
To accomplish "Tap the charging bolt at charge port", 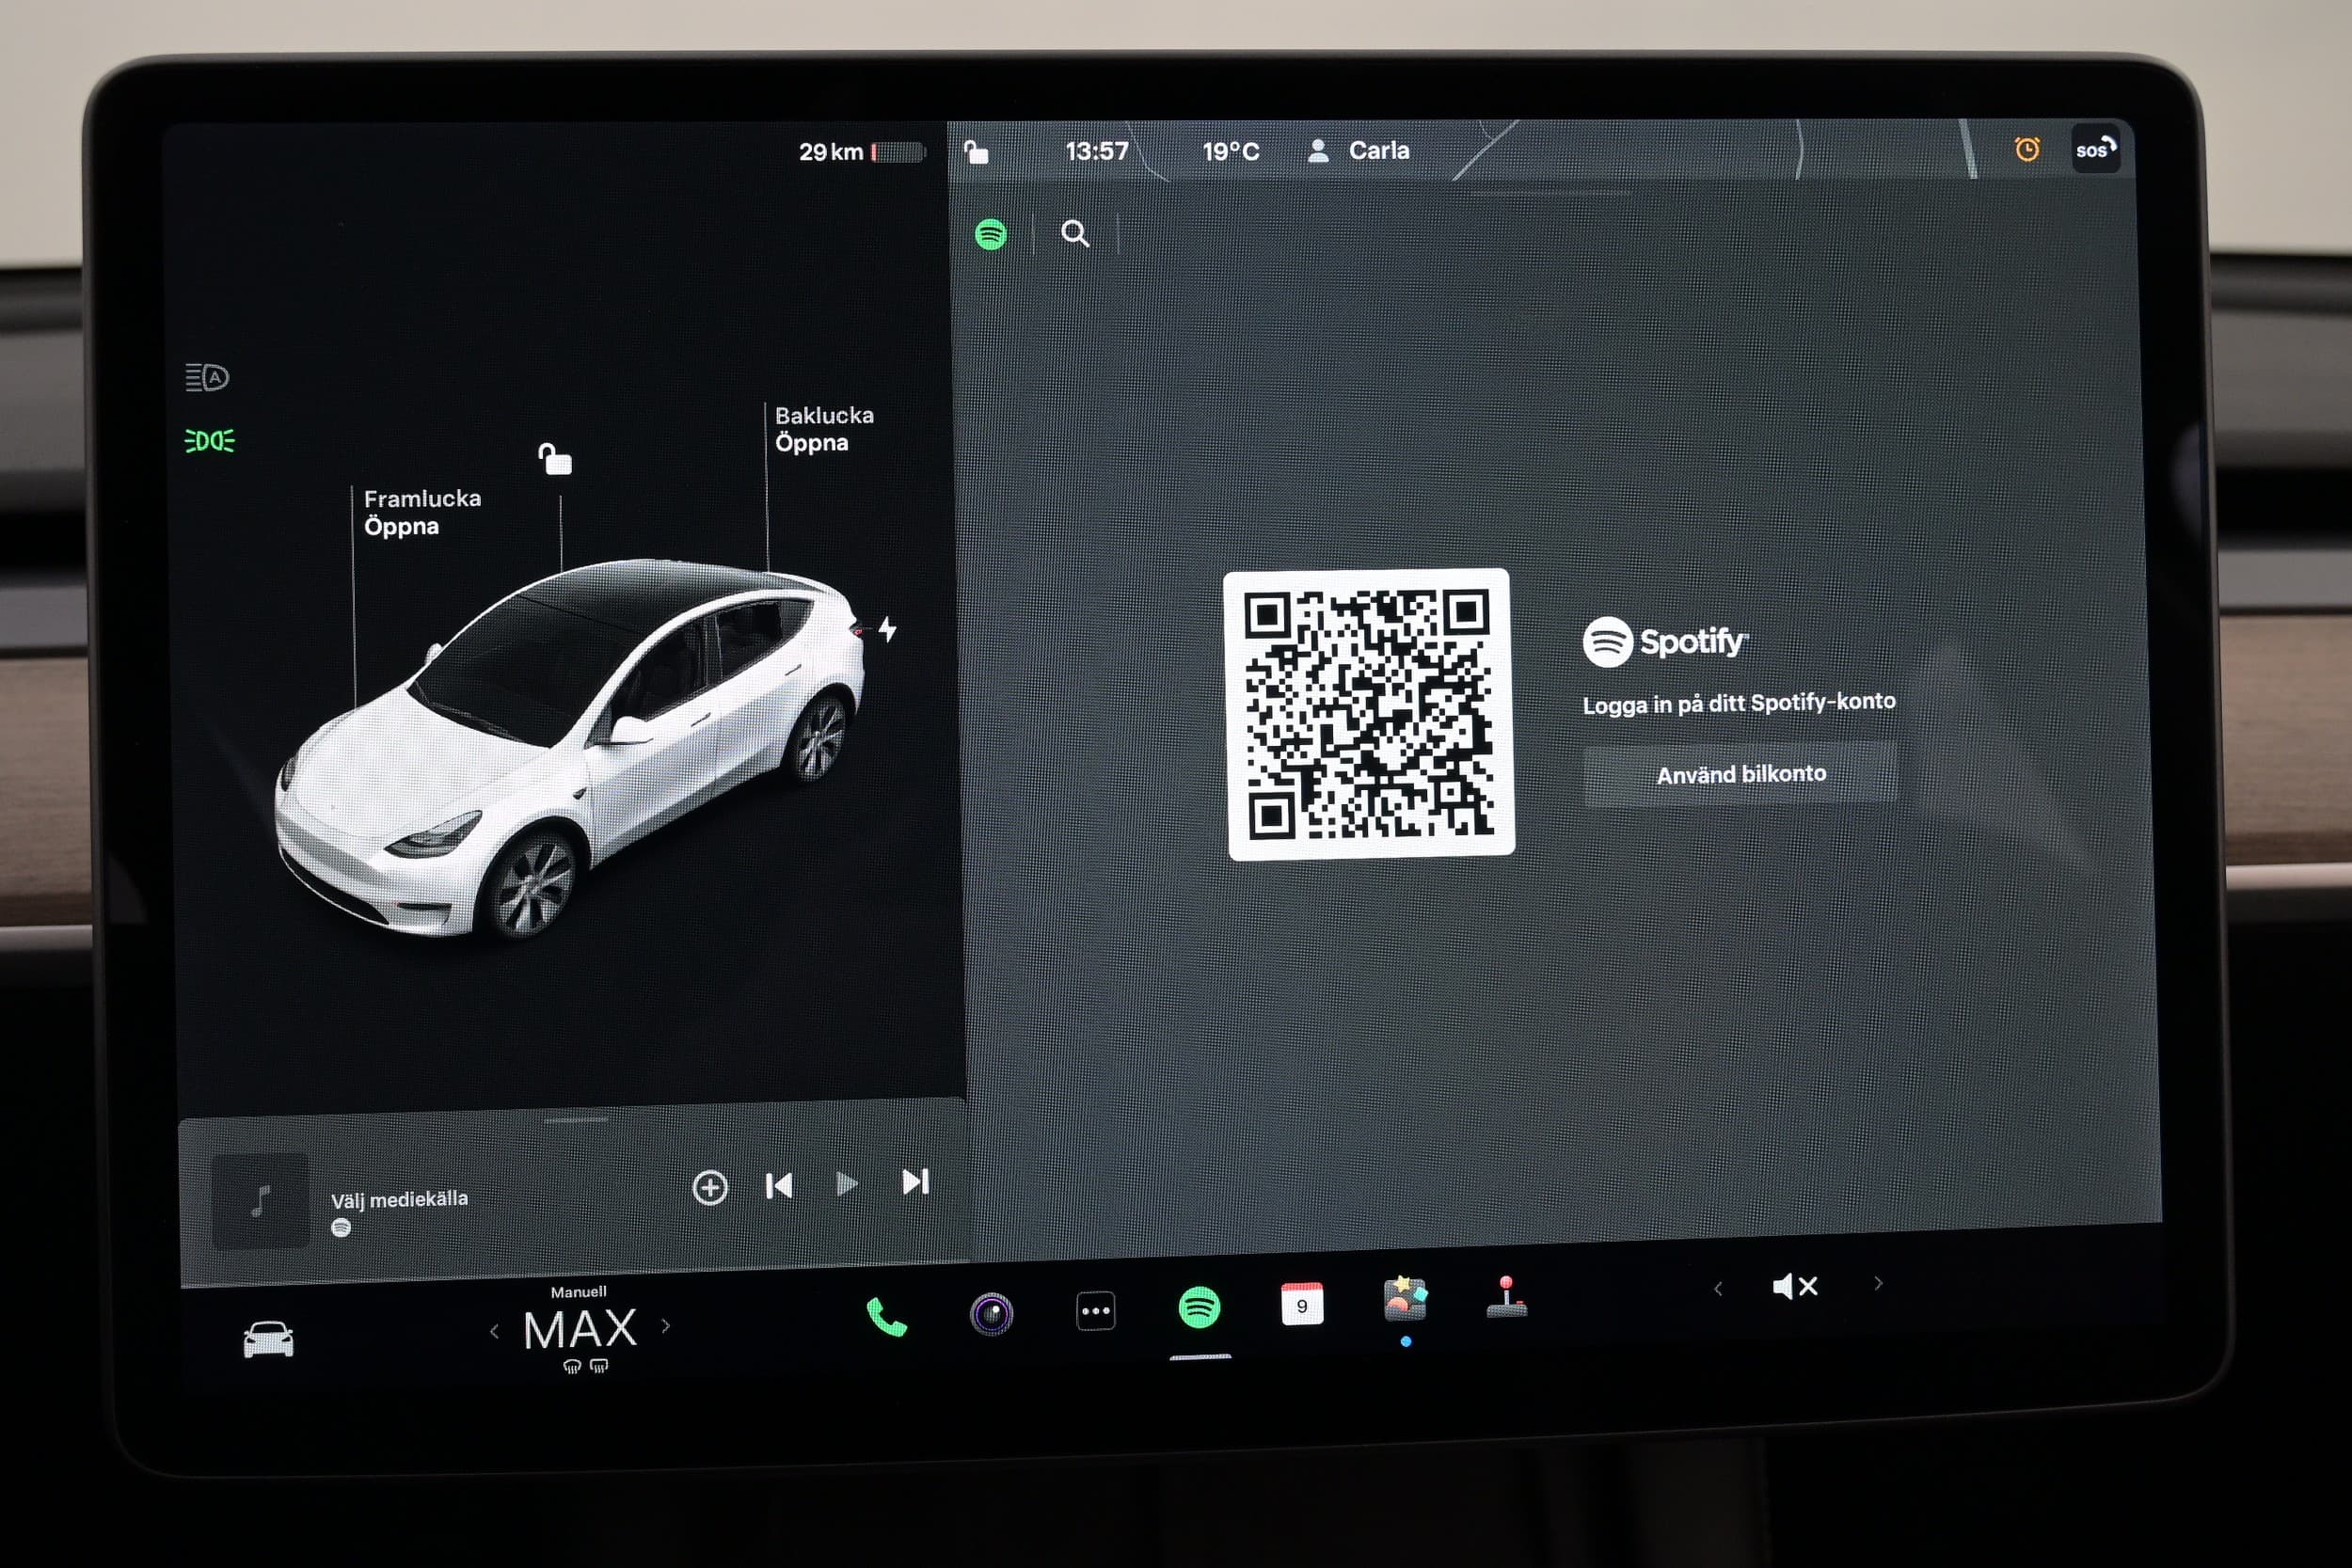I will tap(887, 629).
